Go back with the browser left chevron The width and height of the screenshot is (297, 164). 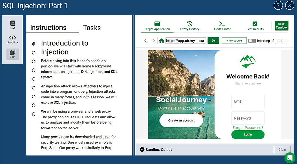click(146, 41)
